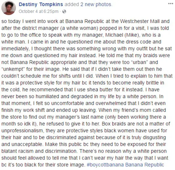Open the October 4 at 6:25pm timestamp

(39, 11)
